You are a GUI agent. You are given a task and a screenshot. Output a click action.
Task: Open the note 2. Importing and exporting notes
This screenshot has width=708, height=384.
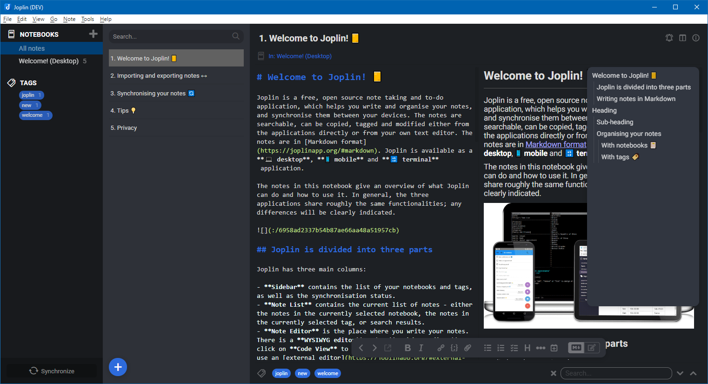click(x=176, y=75)
